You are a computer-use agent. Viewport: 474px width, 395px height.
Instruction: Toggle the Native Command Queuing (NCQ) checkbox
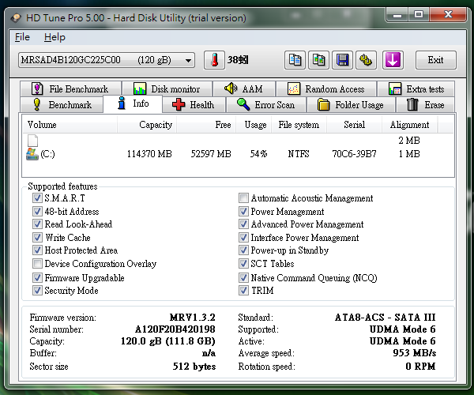243,278
